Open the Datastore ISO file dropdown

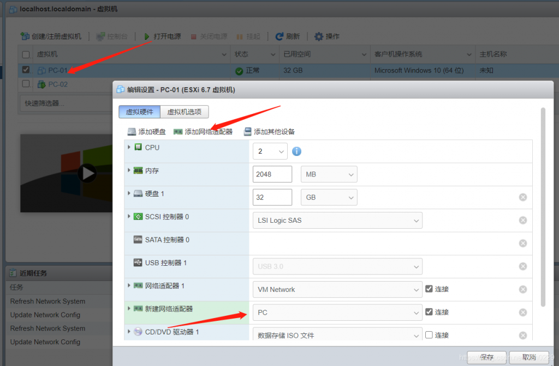(x=337, y=335)
